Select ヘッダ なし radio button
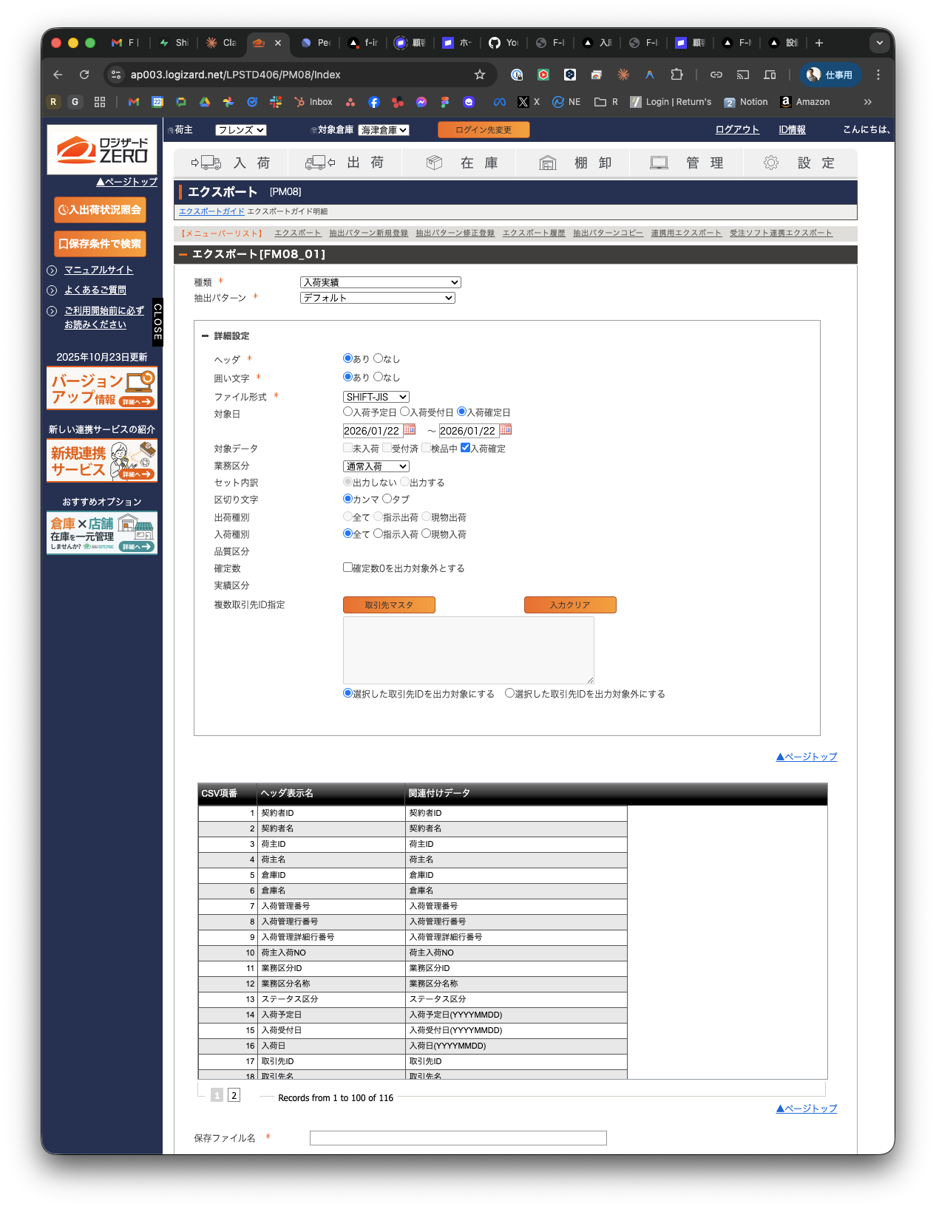 (x=378, y=358)
